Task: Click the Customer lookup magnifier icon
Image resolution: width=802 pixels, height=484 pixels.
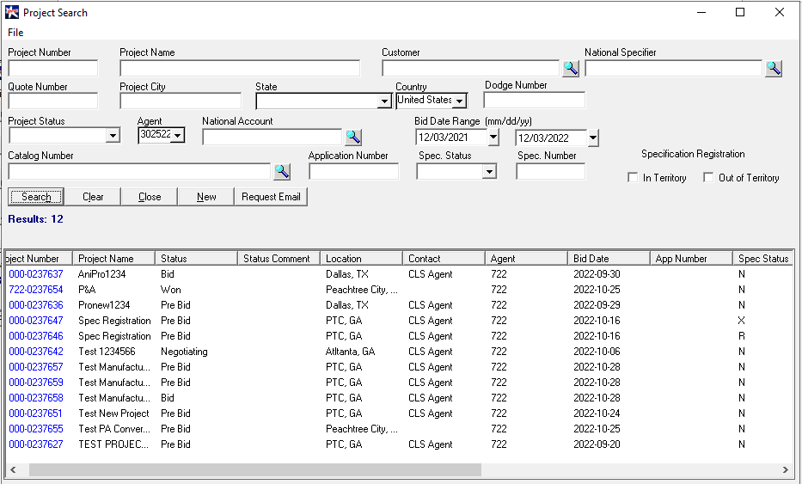Action: coord(571,69)
